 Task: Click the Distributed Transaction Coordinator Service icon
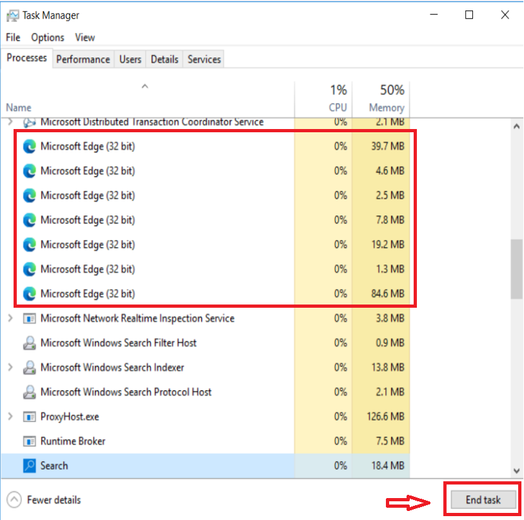[30, 123]
